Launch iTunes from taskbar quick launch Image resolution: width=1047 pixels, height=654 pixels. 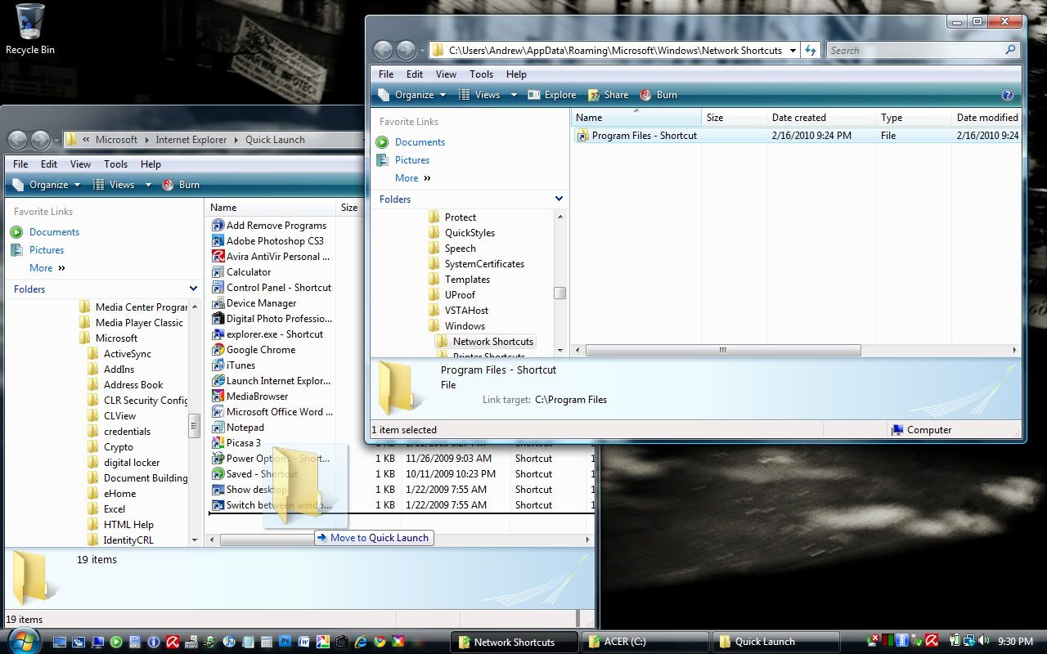[228, 642]
